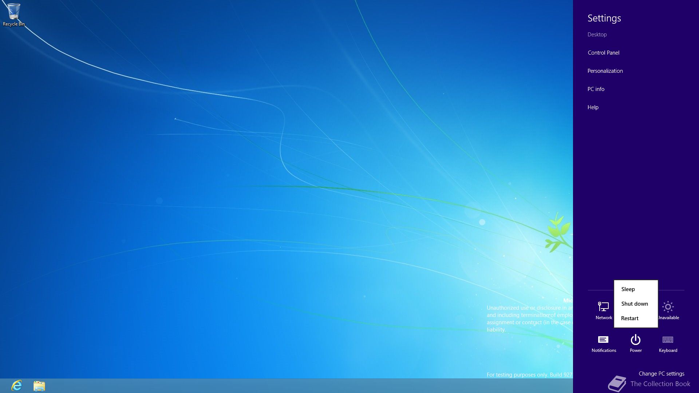Open the Recycle Bin desktop icon
Image resolution: width=699 pixels, height=393 pixels.
click(14, 15)
